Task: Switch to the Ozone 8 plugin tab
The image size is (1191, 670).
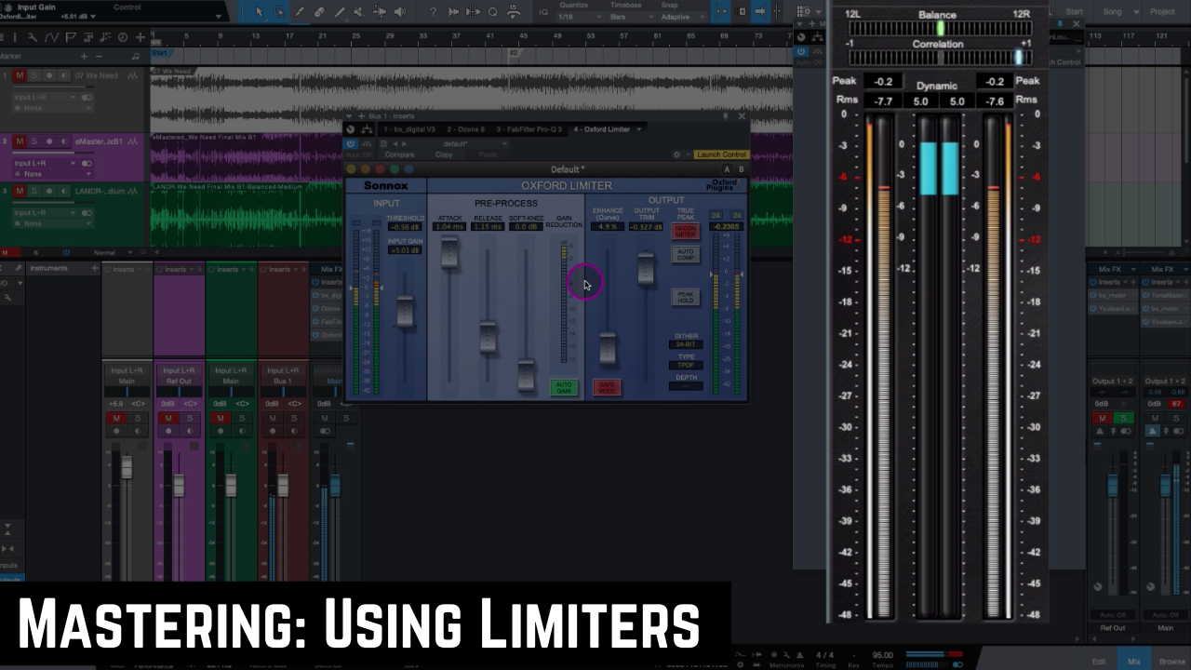Action: [466, 129]
